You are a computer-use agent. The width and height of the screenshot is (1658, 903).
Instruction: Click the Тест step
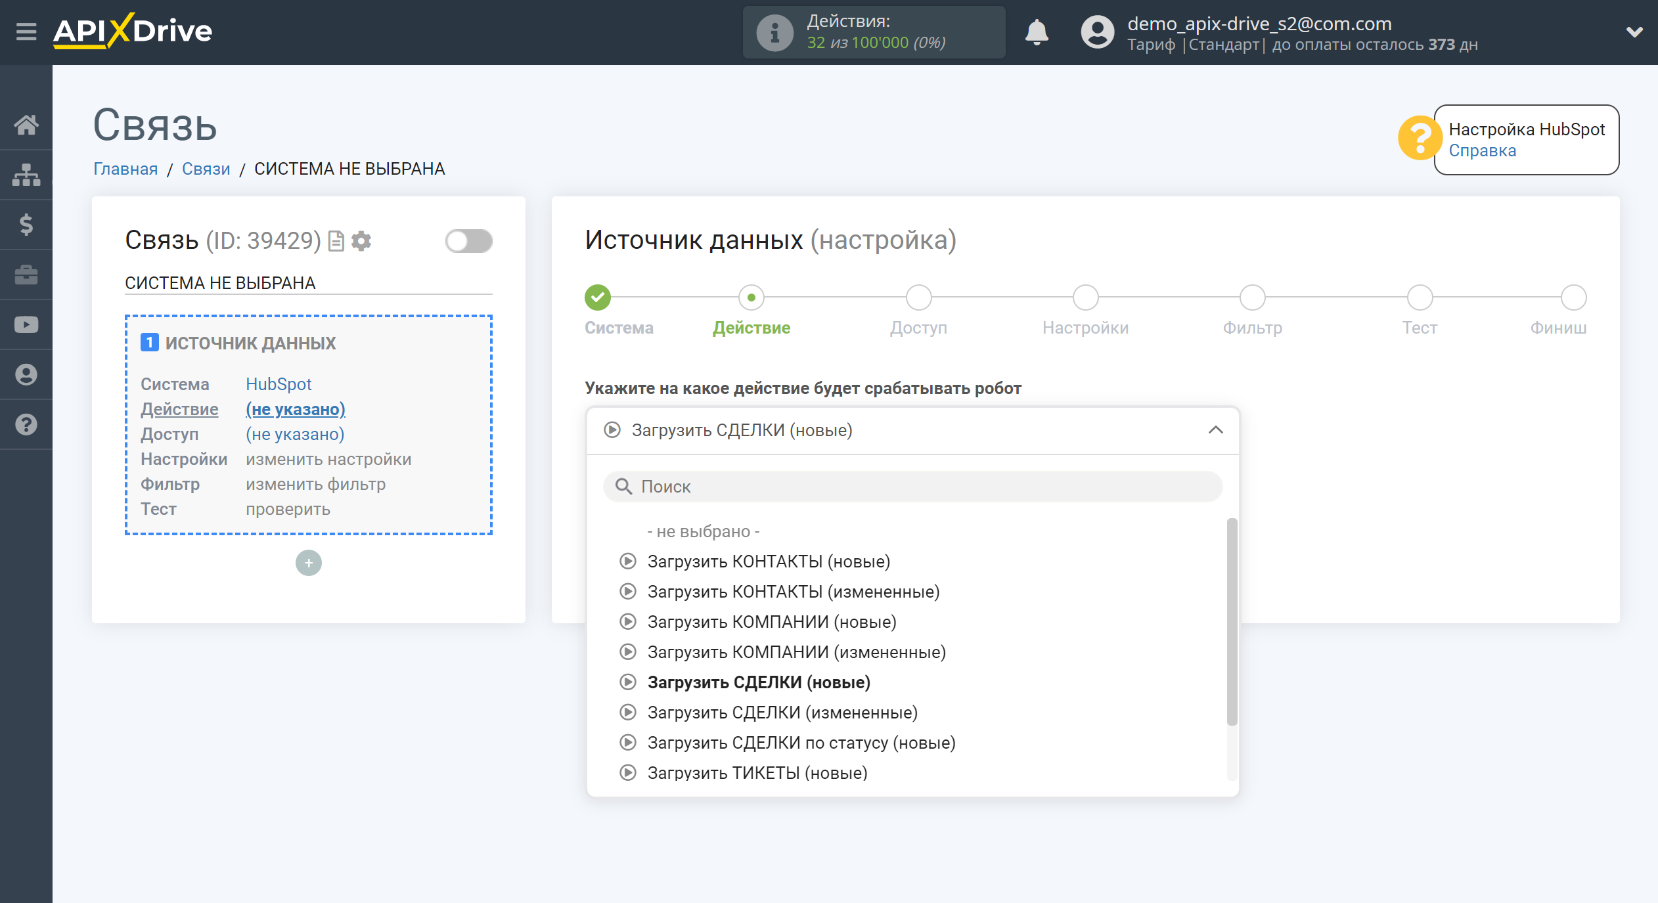point(1420,297)
